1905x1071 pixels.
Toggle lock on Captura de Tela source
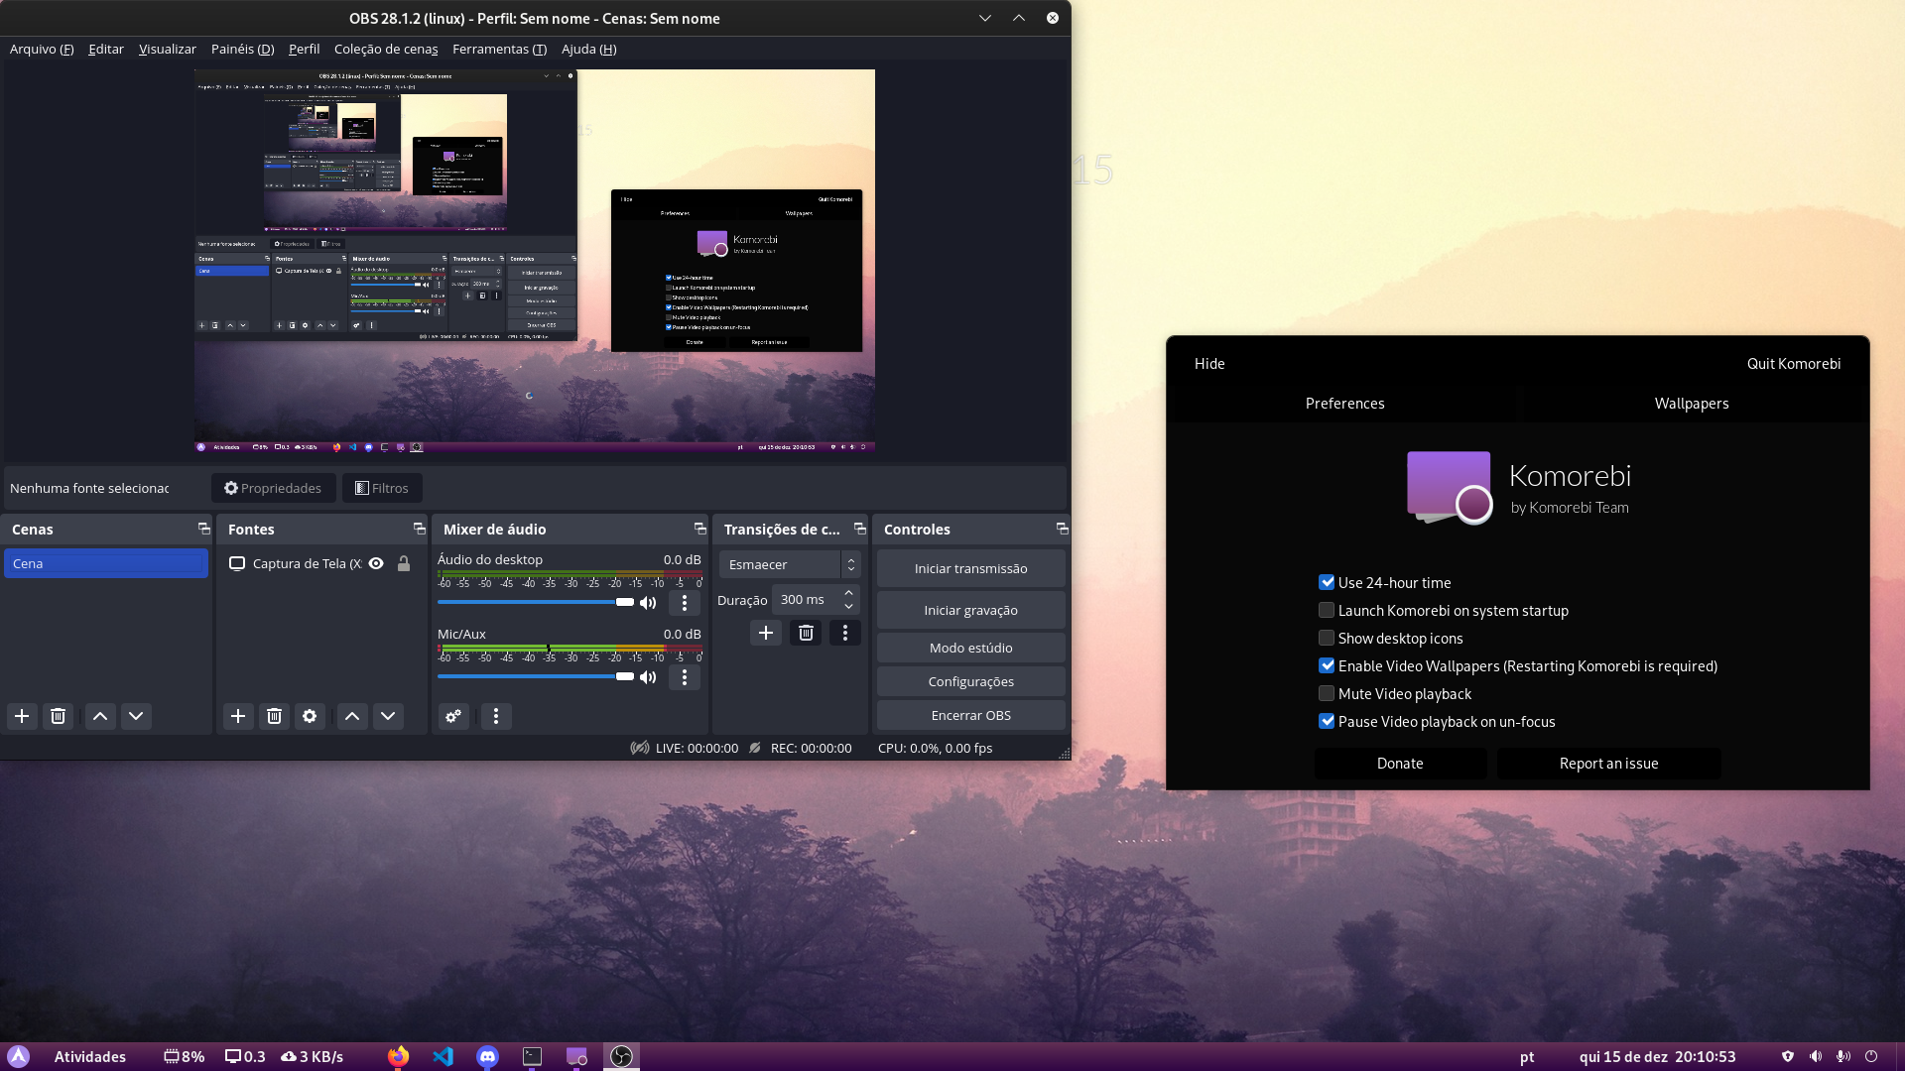tap(404, 563)
